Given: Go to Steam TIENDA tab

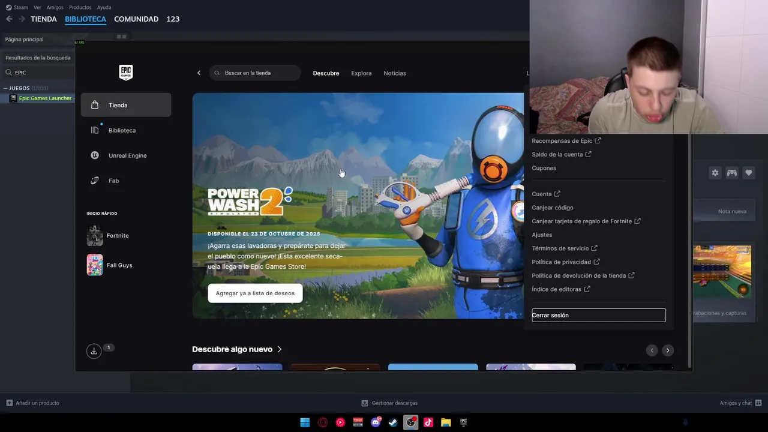Looking at the screenshot, I should [44, 19].
